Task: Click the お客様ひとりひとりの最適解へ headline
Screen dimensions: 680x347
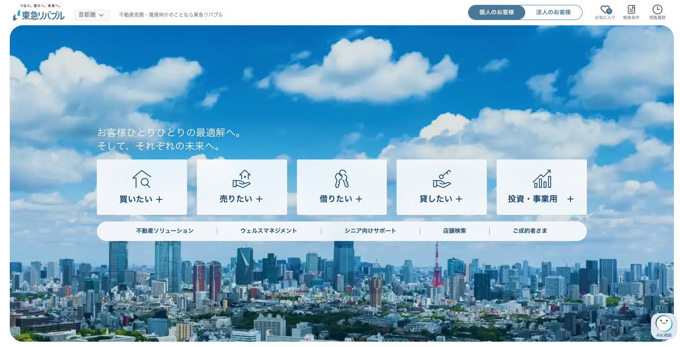Action: pos(169,133)
